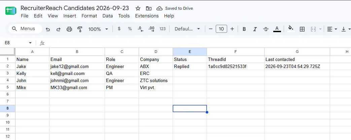This screenshot has width=351, height=140.
Task: Click the Menus search box
Action: click(x=25, y=29)
